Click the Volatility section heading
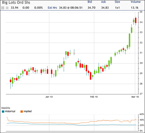 pyautogui.click(x=6, y=108)
